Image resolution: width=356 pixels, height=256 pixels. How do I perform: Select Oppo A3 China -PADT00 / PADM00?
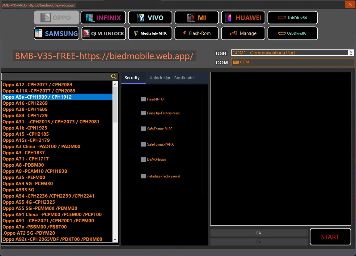57,146
